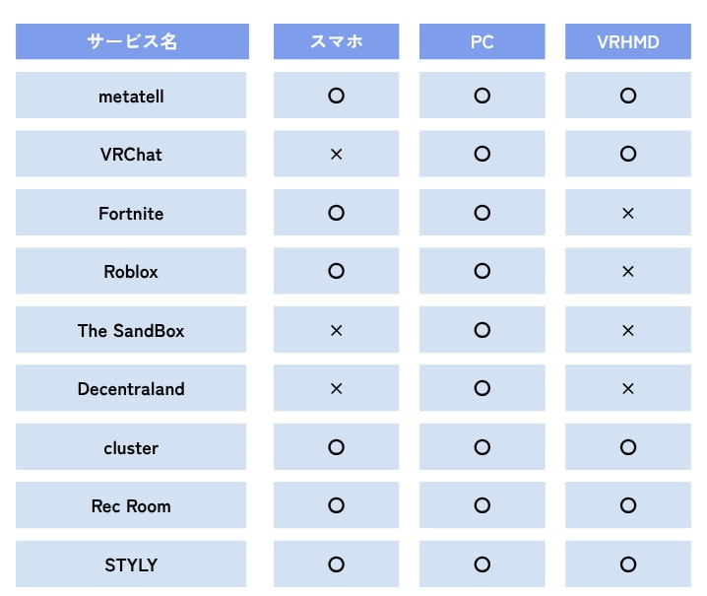The image size is (707, 596).
Task: Click the metatell service name cell
Action: pos(132,96)
